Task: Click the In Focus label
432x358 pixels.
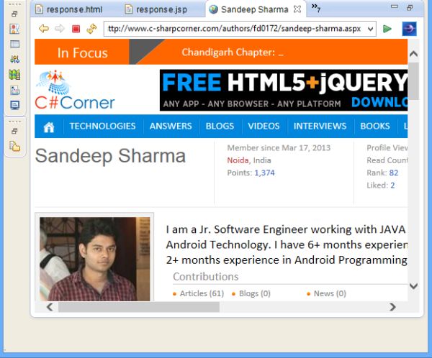Action: click(x=82, y=52)
